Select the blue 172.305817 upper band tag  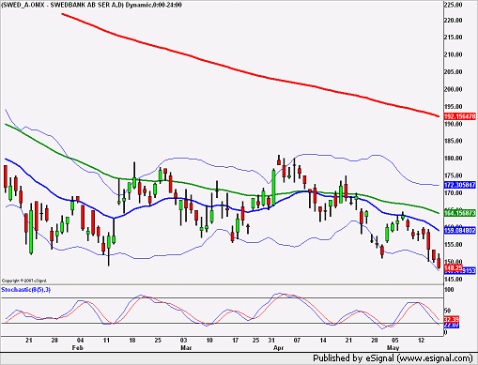pyautogui.click(x=460, y=185)
